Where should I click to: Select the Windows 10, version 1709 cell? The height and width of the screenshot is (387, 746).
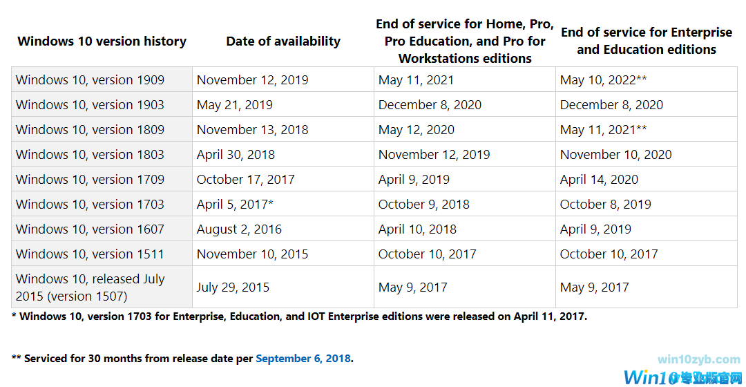click(x=90, y=180)
